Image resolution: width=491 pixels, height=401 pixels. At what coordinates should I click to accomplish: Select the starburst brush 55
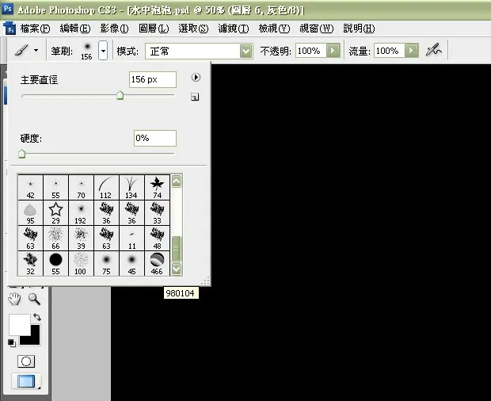pos(55,187)
